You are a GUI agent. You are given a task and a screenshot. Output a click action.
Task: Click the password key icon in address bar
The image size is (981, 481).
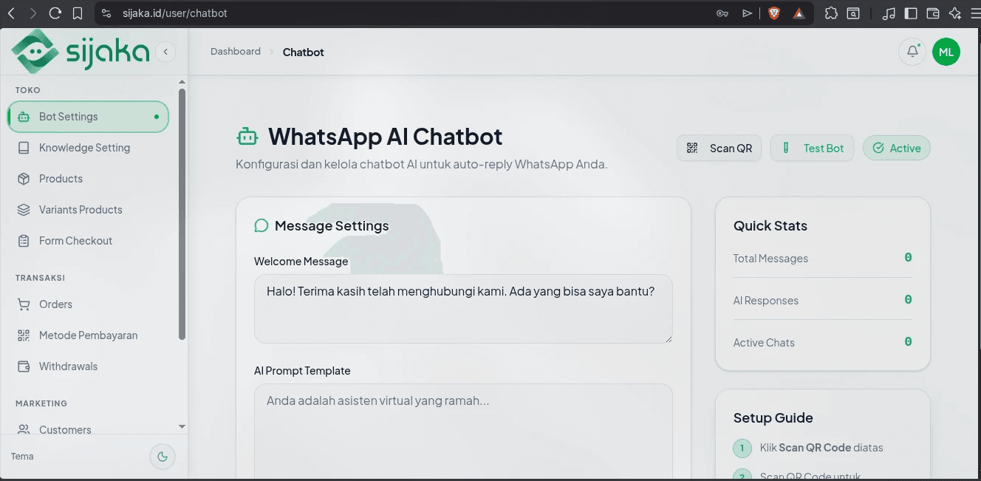pos(722,13)
